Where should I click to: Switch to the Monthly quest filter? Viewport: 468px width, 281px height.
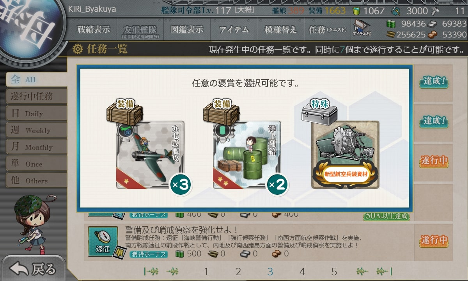[36, 147]
